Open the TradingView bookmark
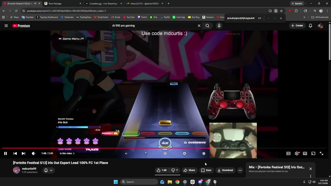 coord(84,17)
